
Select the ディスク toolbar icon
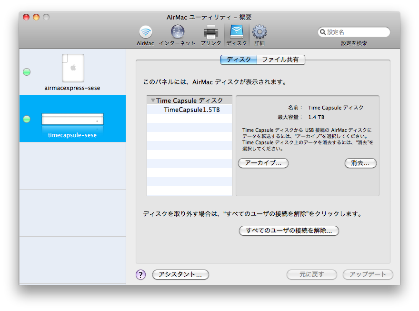(237, 35)
